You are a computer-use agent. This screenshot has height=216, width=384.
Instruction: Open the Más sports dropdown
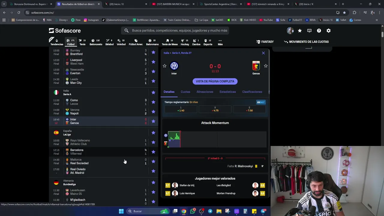(220, 42)
